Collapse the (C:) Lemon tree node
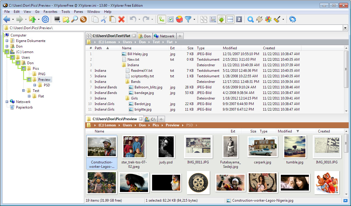 click(x=7, y=52)
